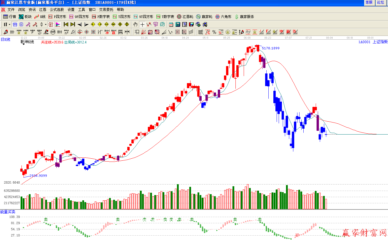Image resolution: width=388 pixels, height=240 pixels.
Task: Open the 公式选股 menu
Action: pyautogui.click(x=57, y=10)
